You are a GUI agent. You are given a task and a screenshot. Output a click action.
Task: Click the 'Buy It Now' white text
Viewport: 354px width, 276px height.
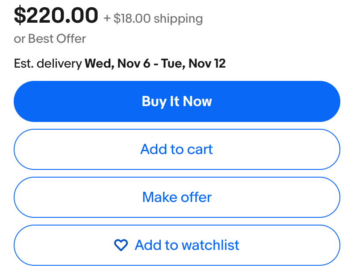[x=177, y=101]
